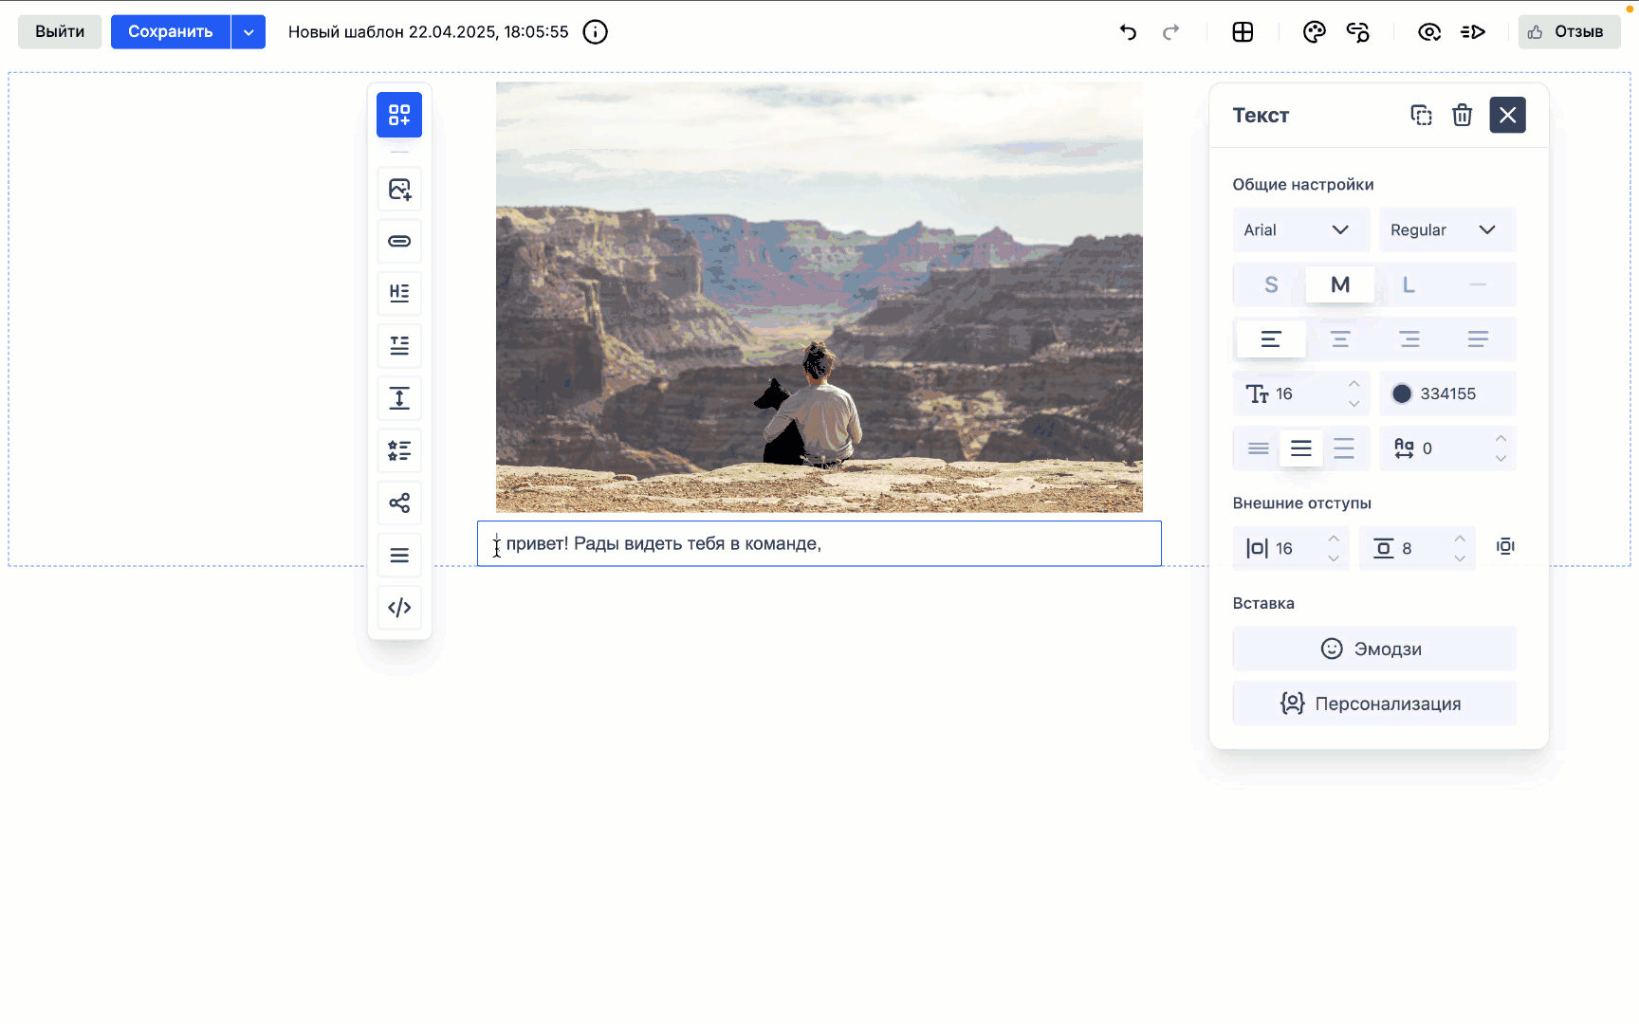Open the color palette theme settings
The height and width of the screenshot is (1024, 1639).
(1314, 32)
